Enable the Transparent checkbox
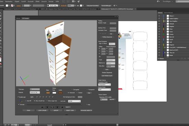The height and width of the screenshot is (126, 189). coord(87,89)
